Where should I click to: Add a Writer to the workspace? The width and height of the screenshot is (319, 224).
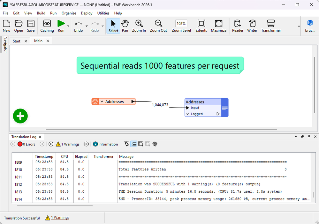(252, 26)
